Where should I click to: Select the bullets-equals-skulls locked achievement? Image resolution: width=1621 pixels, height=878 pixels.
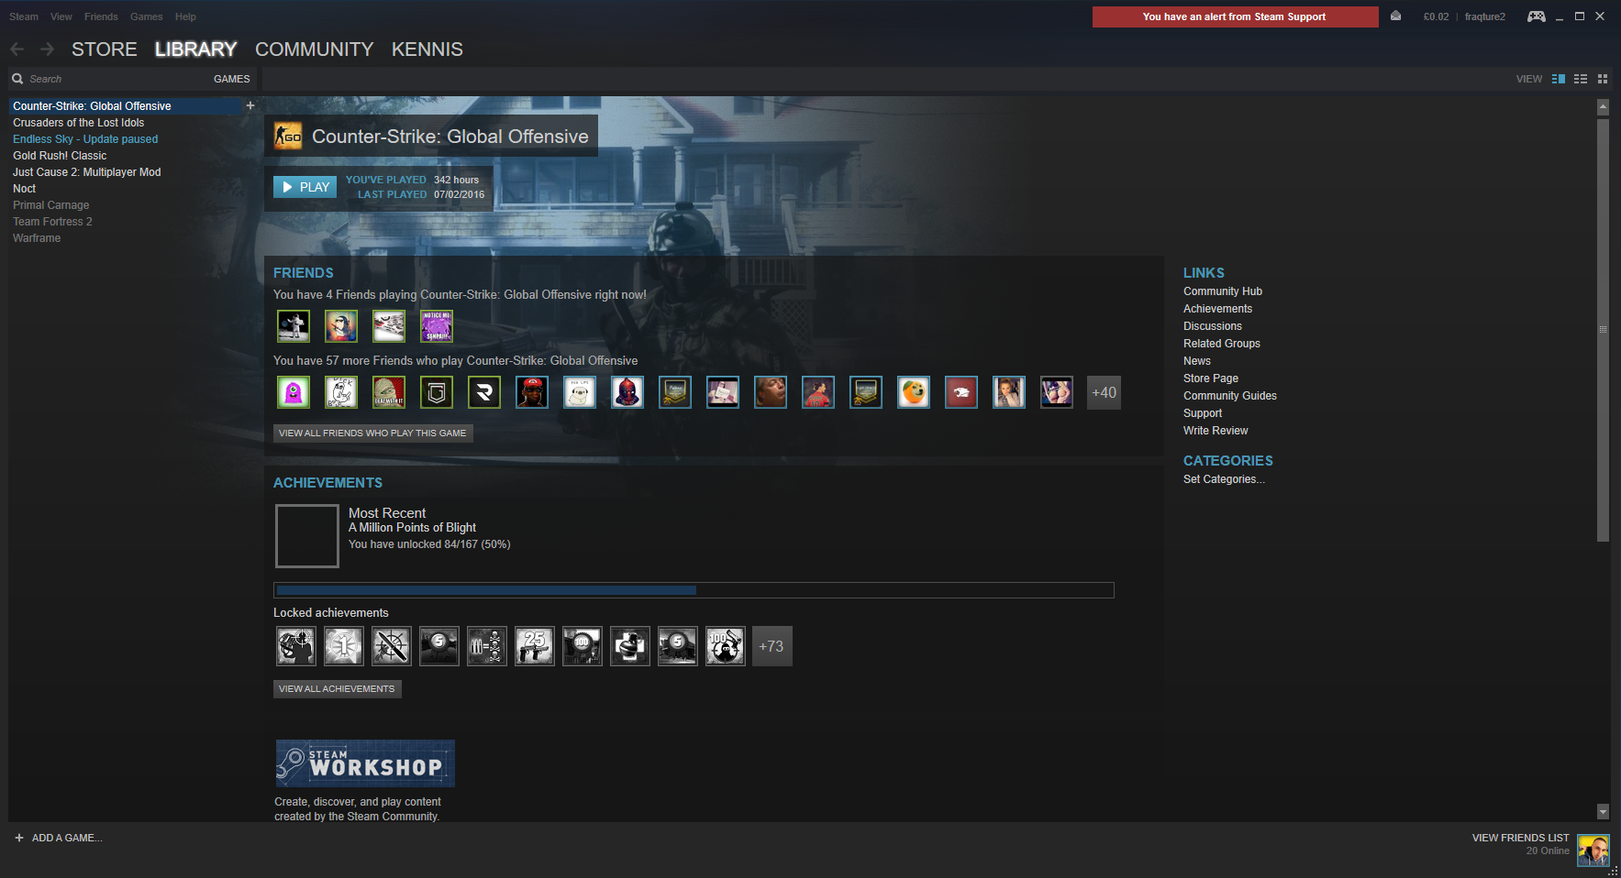click(x=487, y=646)
